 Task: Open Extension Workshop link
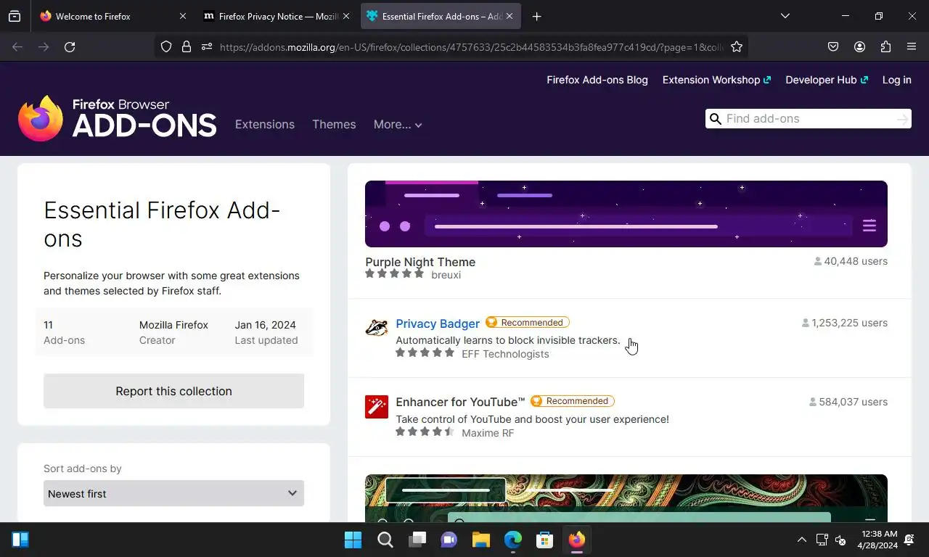point(716,80)
